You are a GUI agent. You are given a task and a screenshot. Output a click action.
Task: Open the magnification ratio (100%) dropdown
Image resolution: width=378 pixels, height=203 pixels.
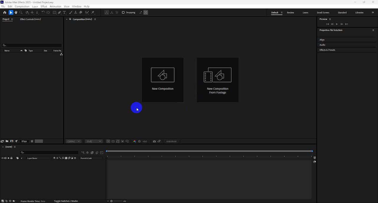point(73,141)
